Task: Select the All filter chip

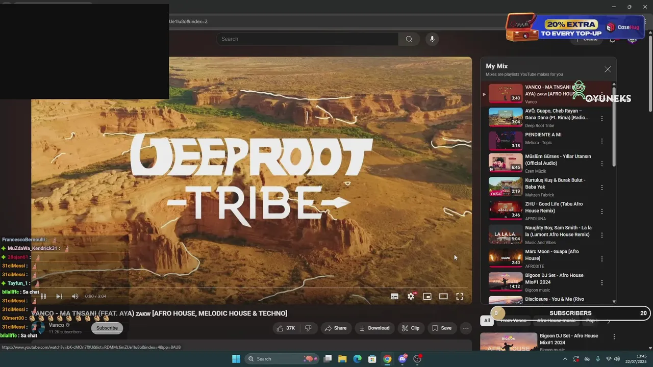Action: (x=487, y=321)
